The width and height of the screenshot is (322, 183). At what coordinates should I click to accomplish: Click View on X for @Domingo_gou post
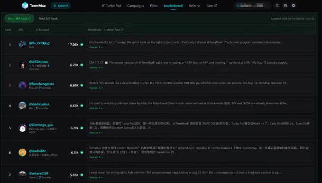pos(96,133)
